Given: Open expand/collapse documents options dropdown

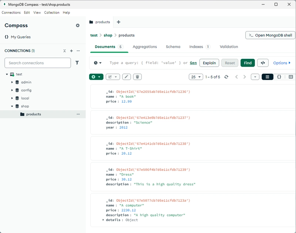Looking at the screenshot, I should pos(255,77).
